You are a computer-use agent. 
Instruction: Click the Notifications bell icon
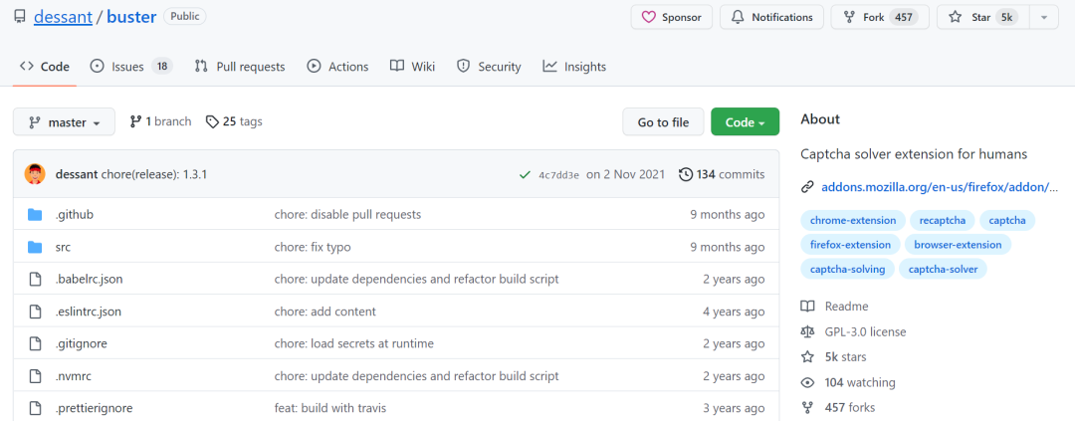[x=738, y=17]
